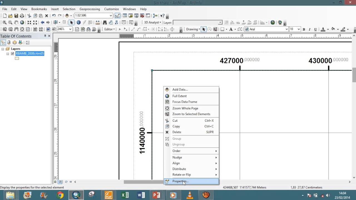Go back to previous extent arrow
The width and height of the screenshot is (356, 200).
pos(42,22)
